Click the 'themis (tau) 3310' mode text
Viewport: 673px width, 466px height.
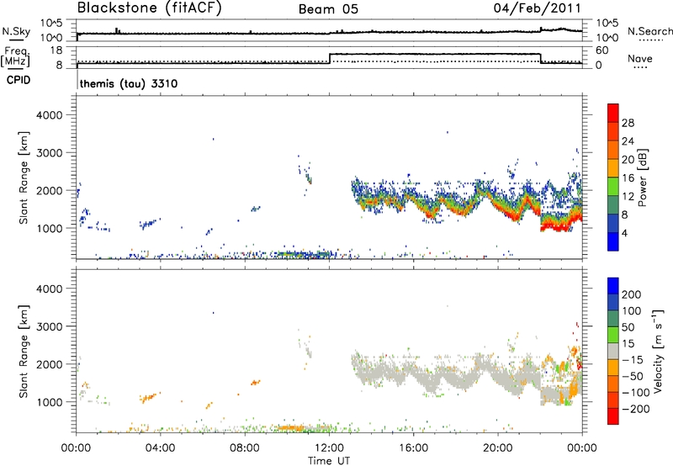pyautogui.click(x=129, y=83)
